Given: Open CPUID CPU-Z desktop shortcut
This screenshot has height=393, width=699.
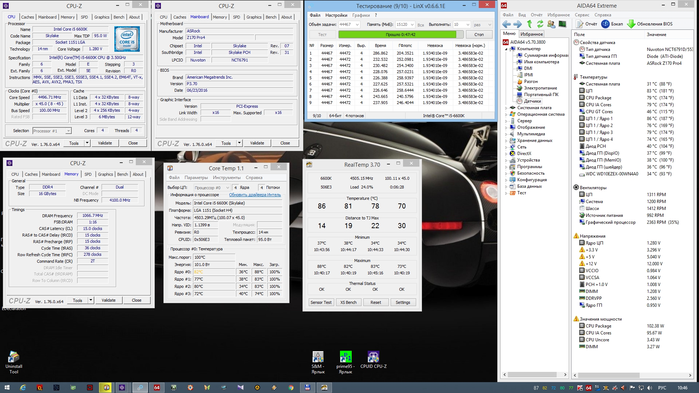Looking at the screenshot, I should (373, 357).
